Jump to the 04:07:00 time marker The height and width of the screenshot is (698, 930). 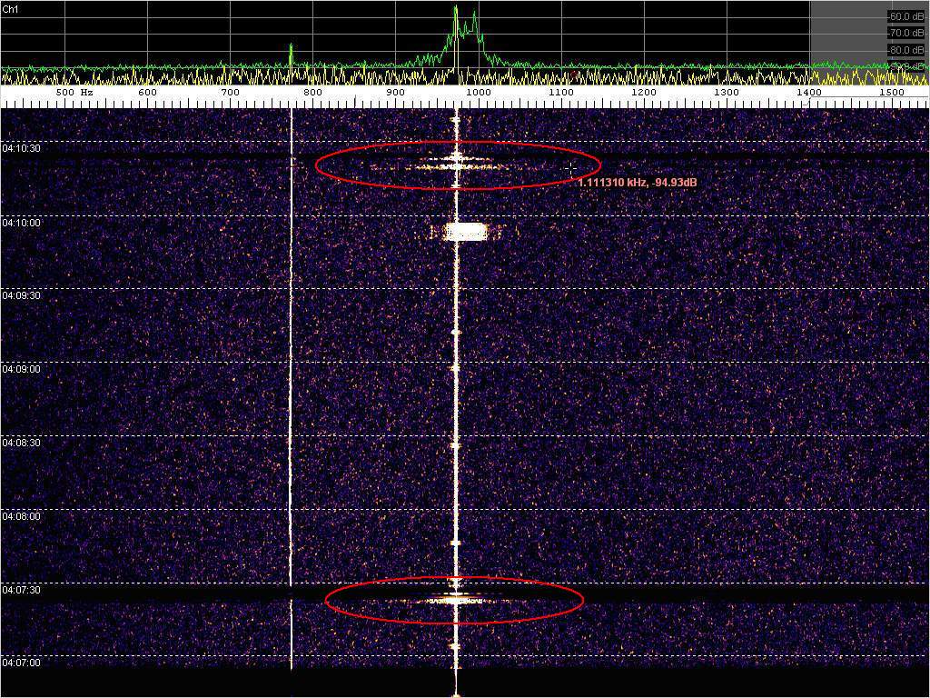[x=21, y=663]
